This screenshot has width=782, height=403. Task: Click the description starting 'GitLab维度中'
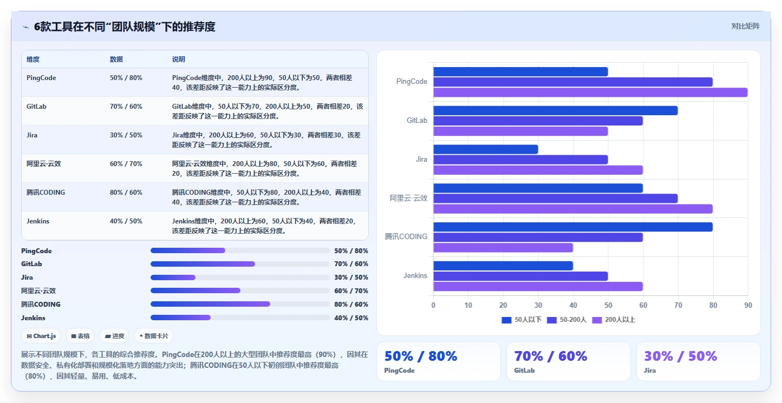coord(268,111)
